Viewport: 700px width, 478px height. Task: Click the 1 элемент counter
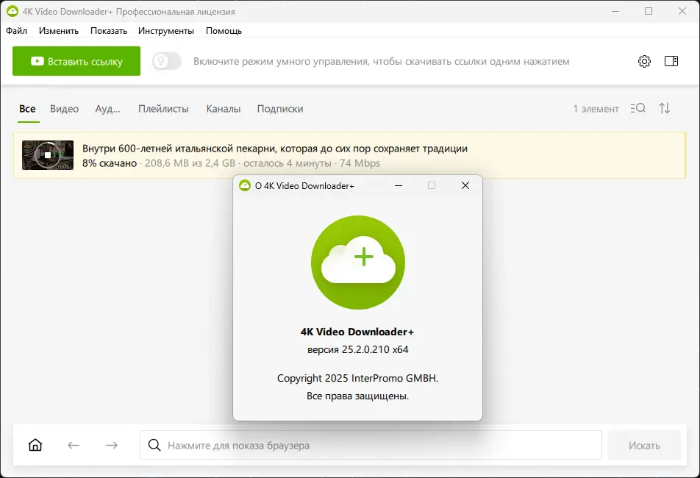pyautogui.click(x=596, y=109)
